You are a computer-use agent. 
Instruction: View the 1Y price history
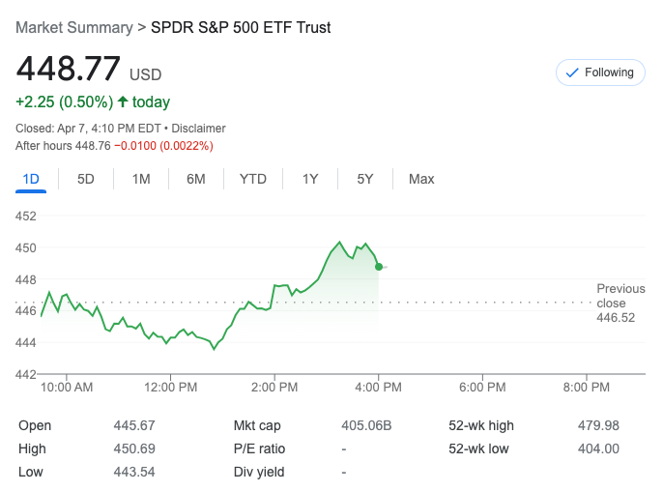(310, 179)
